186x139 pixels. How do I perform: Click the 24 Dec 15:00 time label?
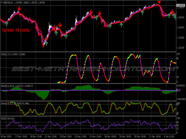point(95,137)
